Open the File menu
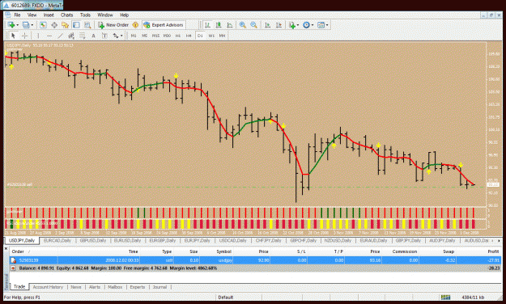The width and height of the screenshot is (506, 304). coord(17,15)
